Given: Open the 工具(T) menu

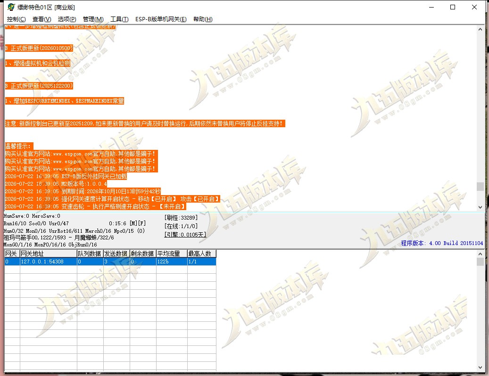Looking at the screenshot, I should click(x=119, y=19).
